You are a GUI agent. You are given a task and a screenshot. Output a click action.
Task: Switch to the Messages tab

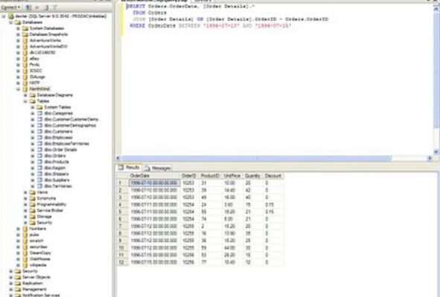coord(158,168)
